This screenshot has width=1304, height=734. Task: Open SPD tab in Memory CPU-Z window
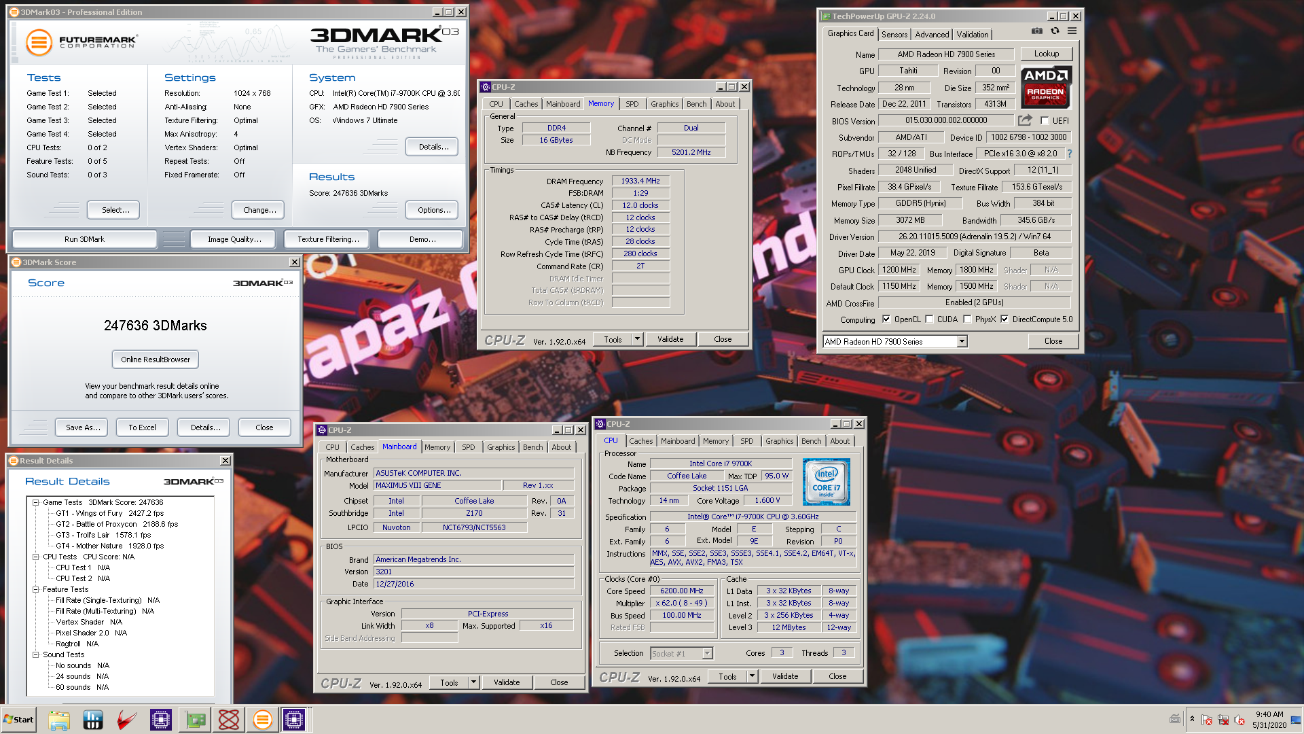coord(632,104)
